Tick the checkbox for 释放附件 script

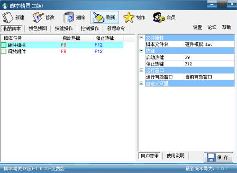(4, 52)
